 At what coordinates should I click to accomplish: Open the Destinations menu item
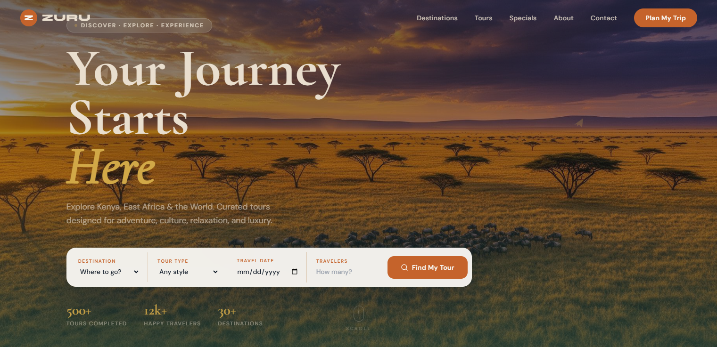click(437, 18)
